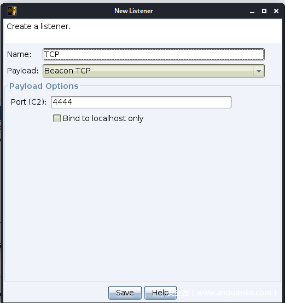The height and width of the screenshot is (303, 285).
Task: Save the new TCP listener
Action: click(x=125, y=293)
